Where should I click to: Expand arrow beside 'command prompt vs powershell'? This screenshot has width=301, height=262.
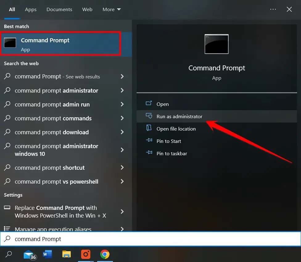122,181
